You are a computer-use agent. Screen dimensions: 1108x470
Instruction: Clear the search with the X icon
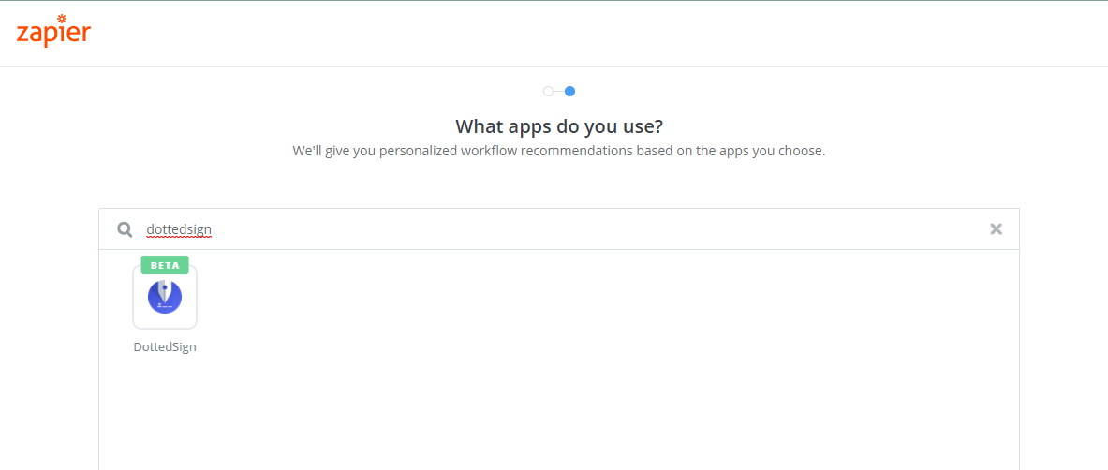pos(996,229)
